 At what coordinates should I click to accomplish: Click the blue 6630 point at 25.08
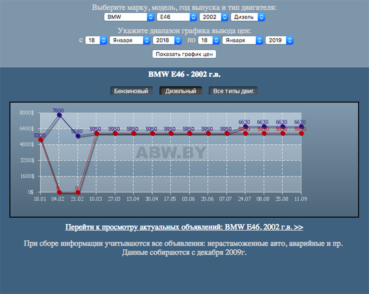[283, 127]
